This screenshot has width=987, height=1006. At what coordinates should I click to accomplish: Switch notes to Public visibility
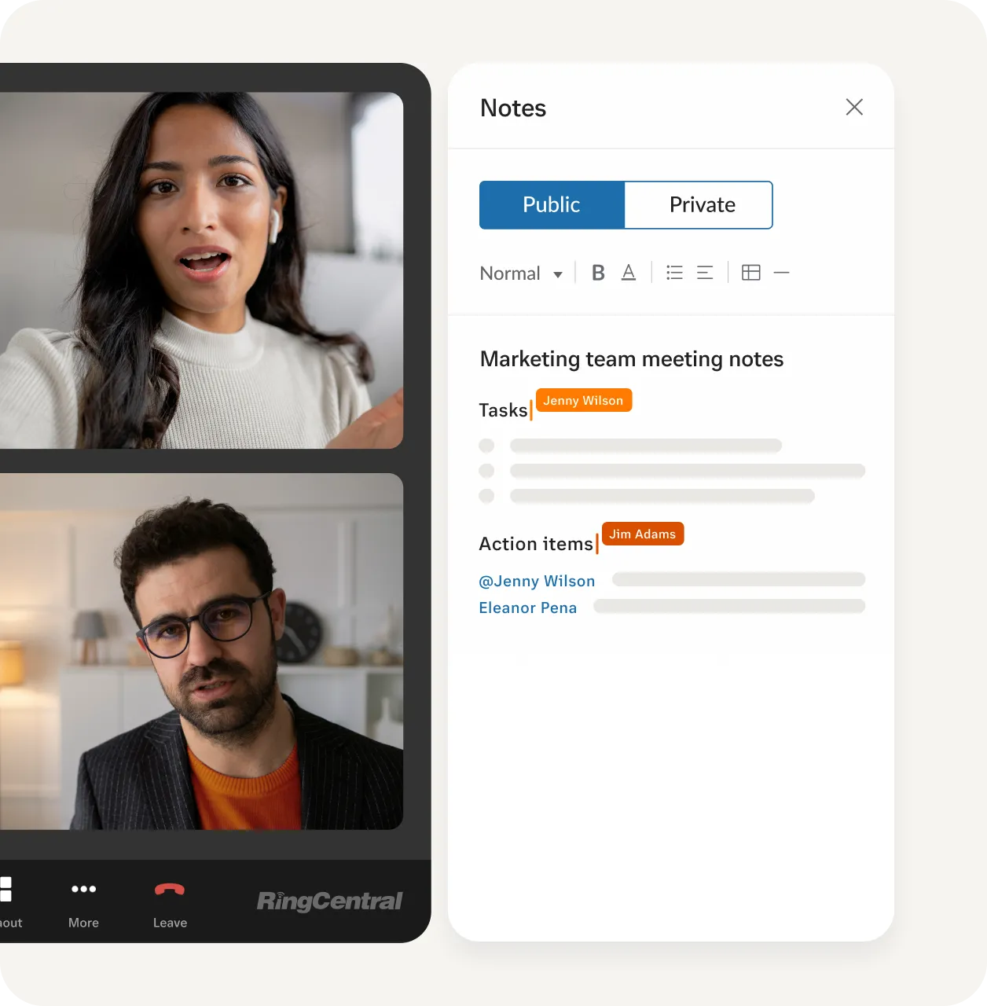[551, 204]
